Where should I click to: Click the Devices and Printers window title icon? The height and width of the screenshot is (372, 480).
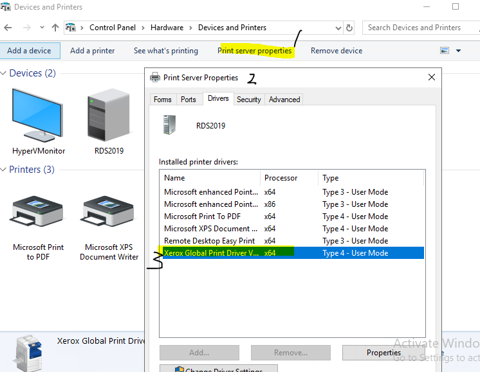click(6, 6)
